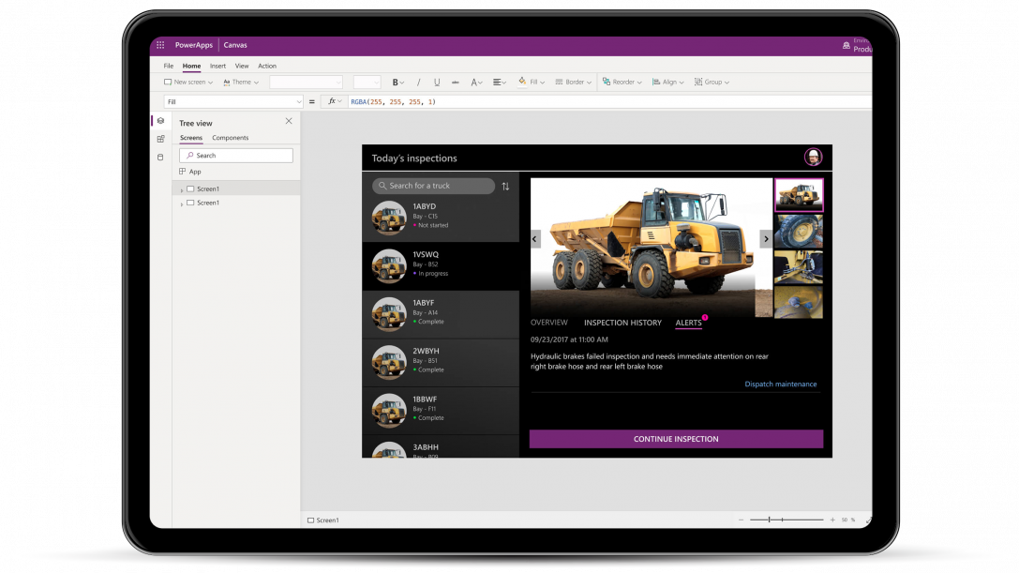Switch to the Components tab
The image size is (1019, 573).
pos(231,138)
